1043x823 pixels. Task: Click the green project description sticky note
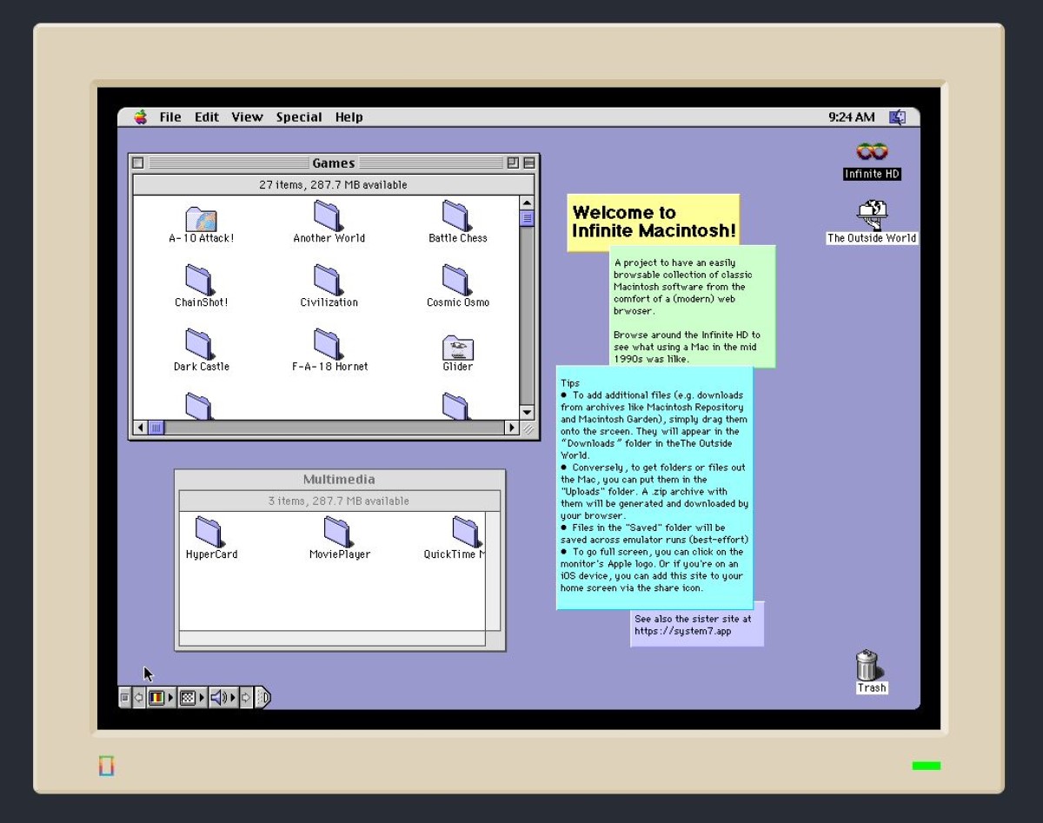click(x=692, y=305)
